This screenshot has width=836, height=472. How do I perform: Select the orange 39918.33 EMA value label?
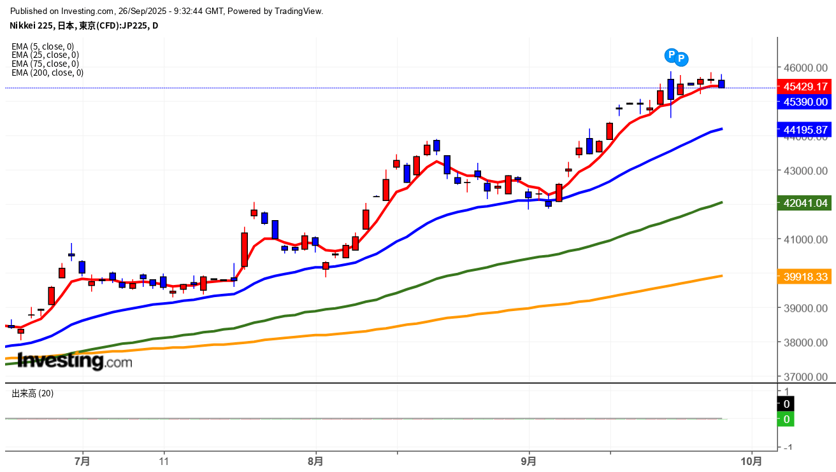click(805, 277)
